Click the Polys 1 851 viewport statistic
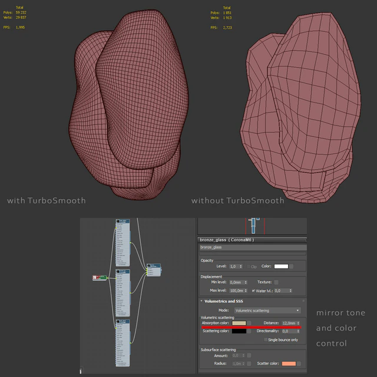Viewport: 377px width, 377px height. tap(221, 13)
